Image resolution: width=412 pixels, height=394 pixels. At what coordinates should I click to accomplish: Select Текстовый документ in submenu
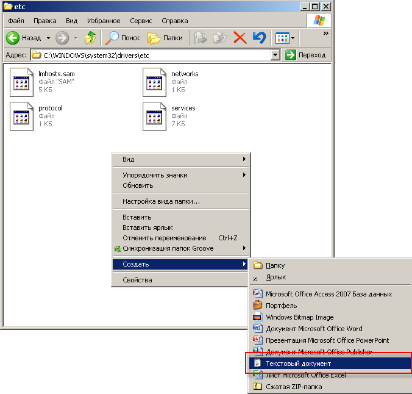point(330,364)
